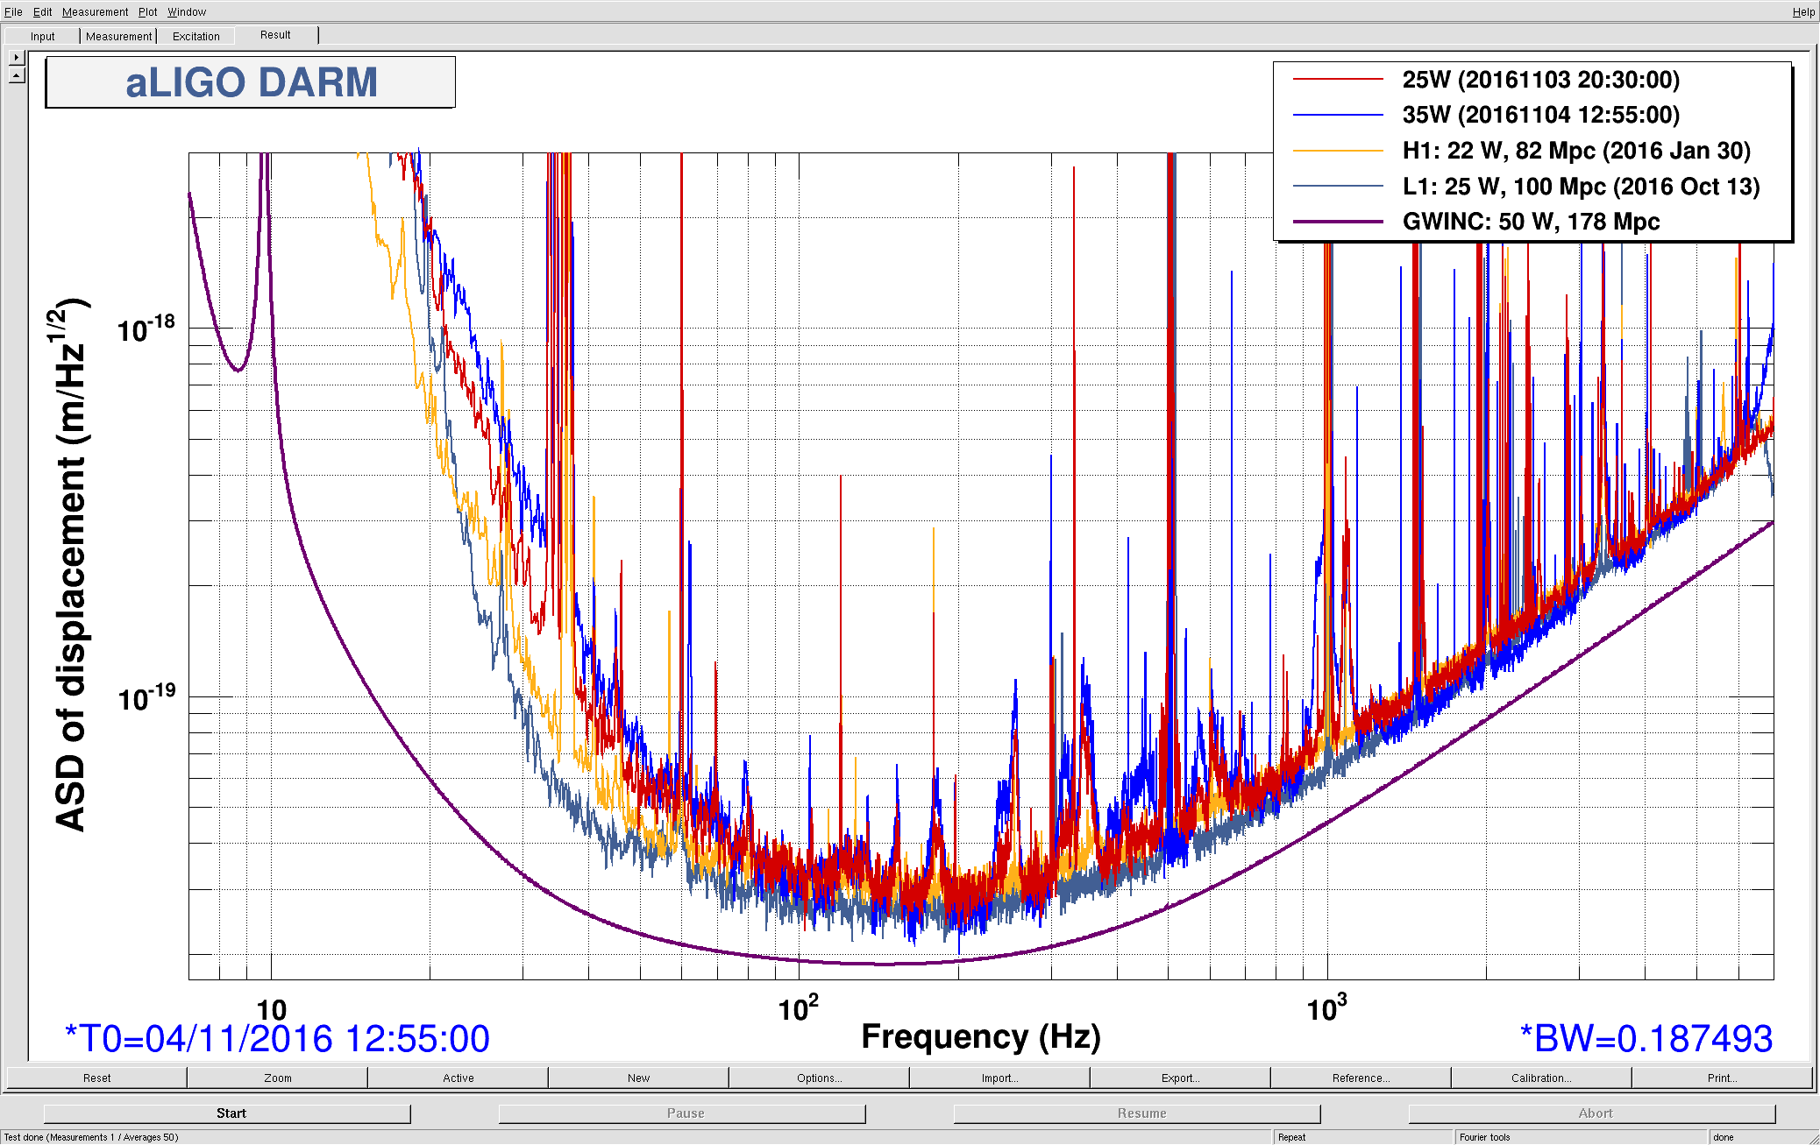Click the blue 35W legend line sample
1820x1145 pixels.
click(1338, 115)
